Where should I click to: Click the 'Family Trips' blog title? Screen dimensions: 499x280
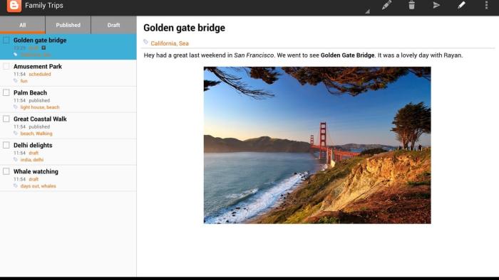(44, 6)
